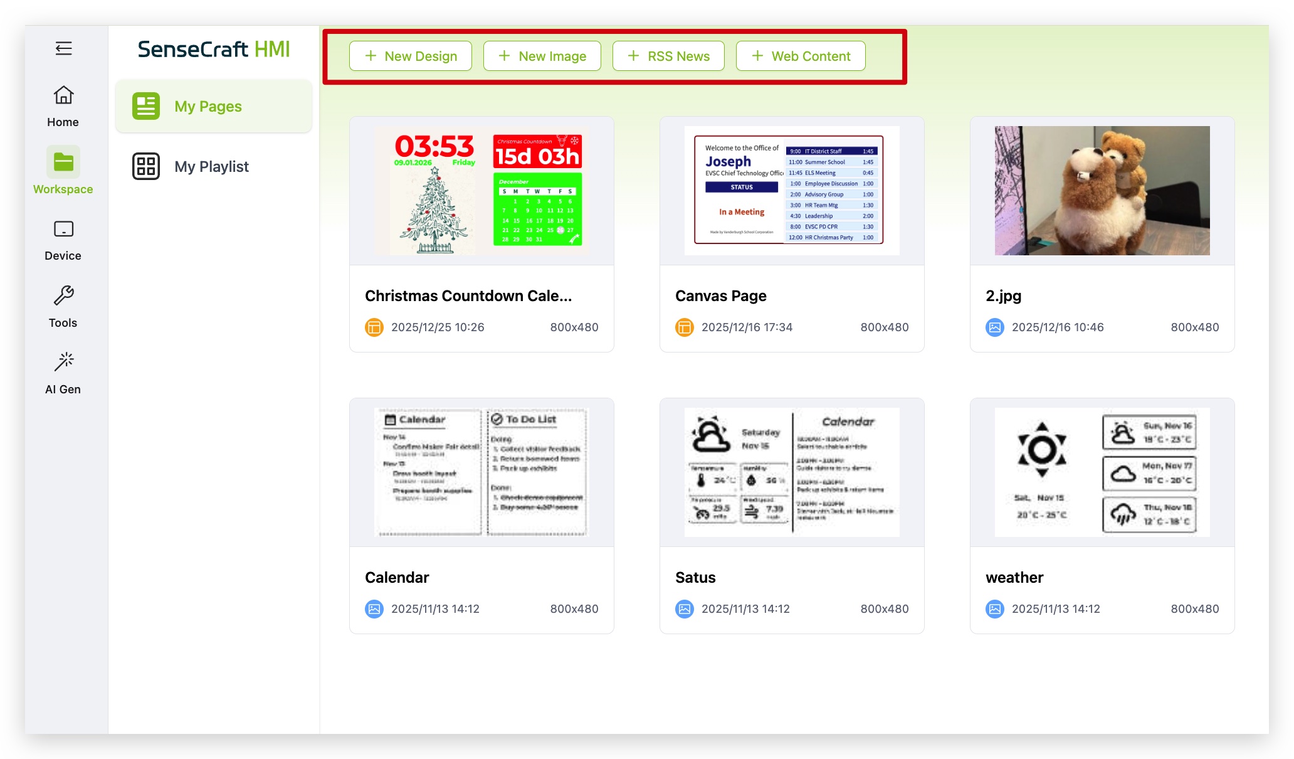The width and height of the screenshot is (1294, 759).
Task: Add an RSS News page
Action: (x=668, y=56)
